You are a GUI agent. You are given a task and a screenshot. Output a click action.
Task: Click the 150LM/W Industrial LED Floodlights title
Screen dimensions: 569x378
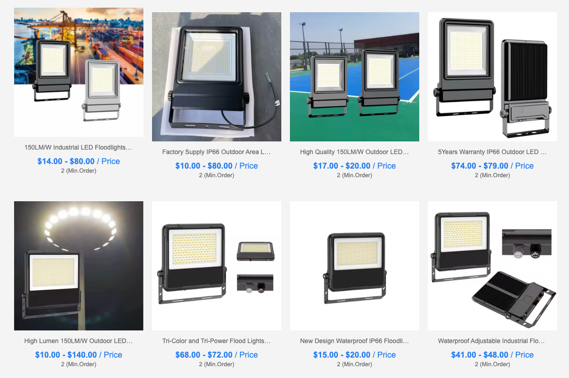(x=78, y=148)
